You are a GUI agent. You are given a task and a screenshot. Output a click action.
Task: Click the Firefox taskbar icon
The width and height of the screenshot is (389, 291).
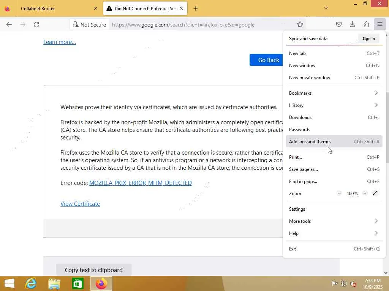(x=101, y=283)
